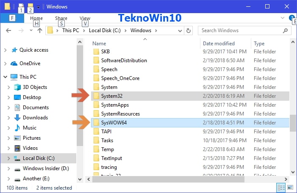Select Another (E:) drive
Image resolution: width=297 pixels, height=193 pixels.
click(x=36, y=179)
